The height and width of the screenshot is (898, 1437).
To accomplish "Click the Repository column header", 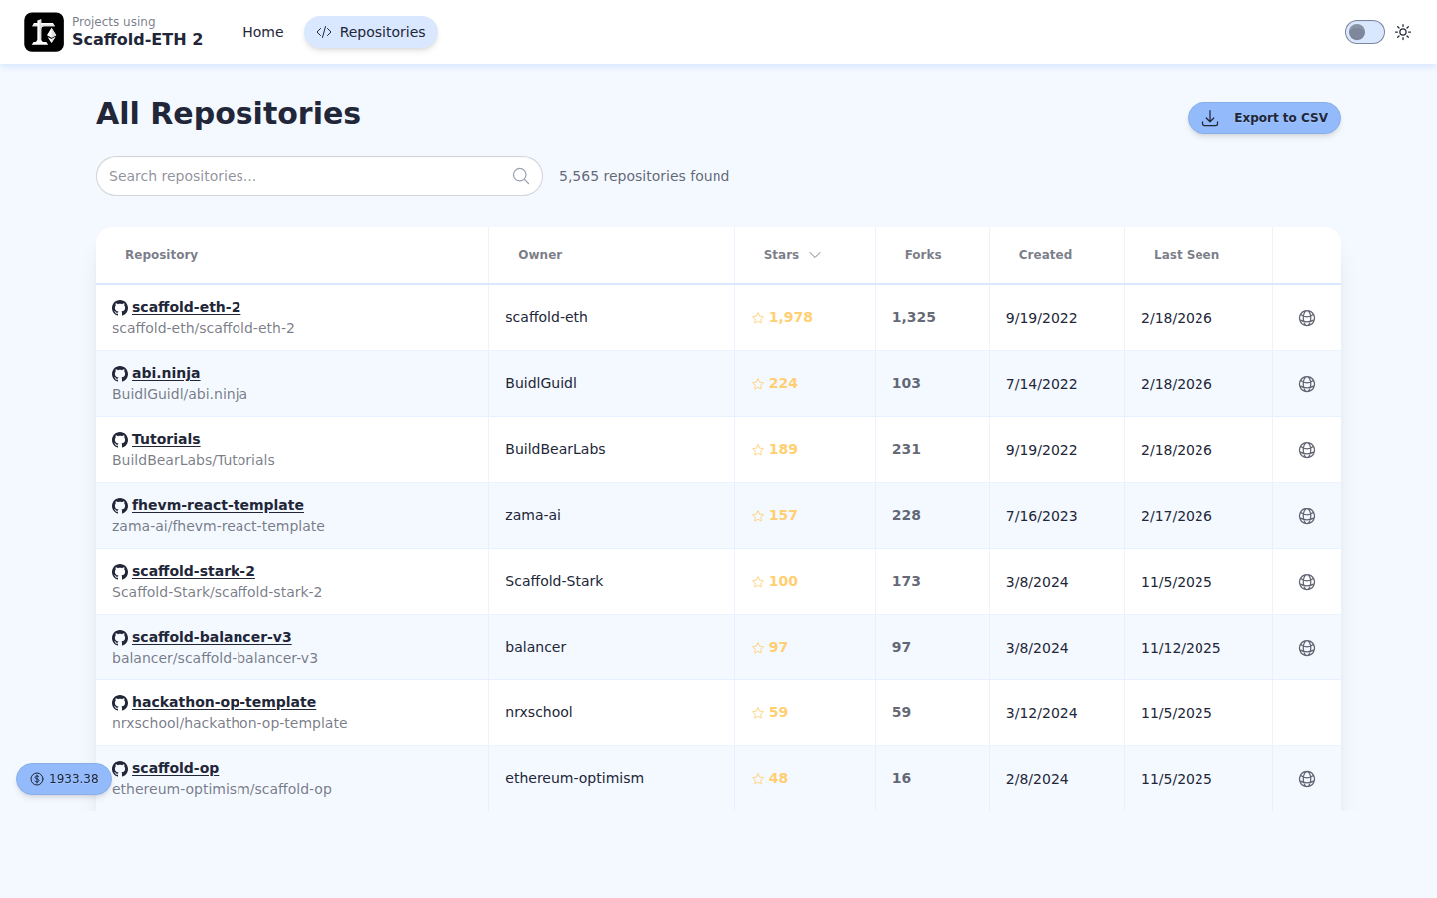I will [x=161, y=255].
